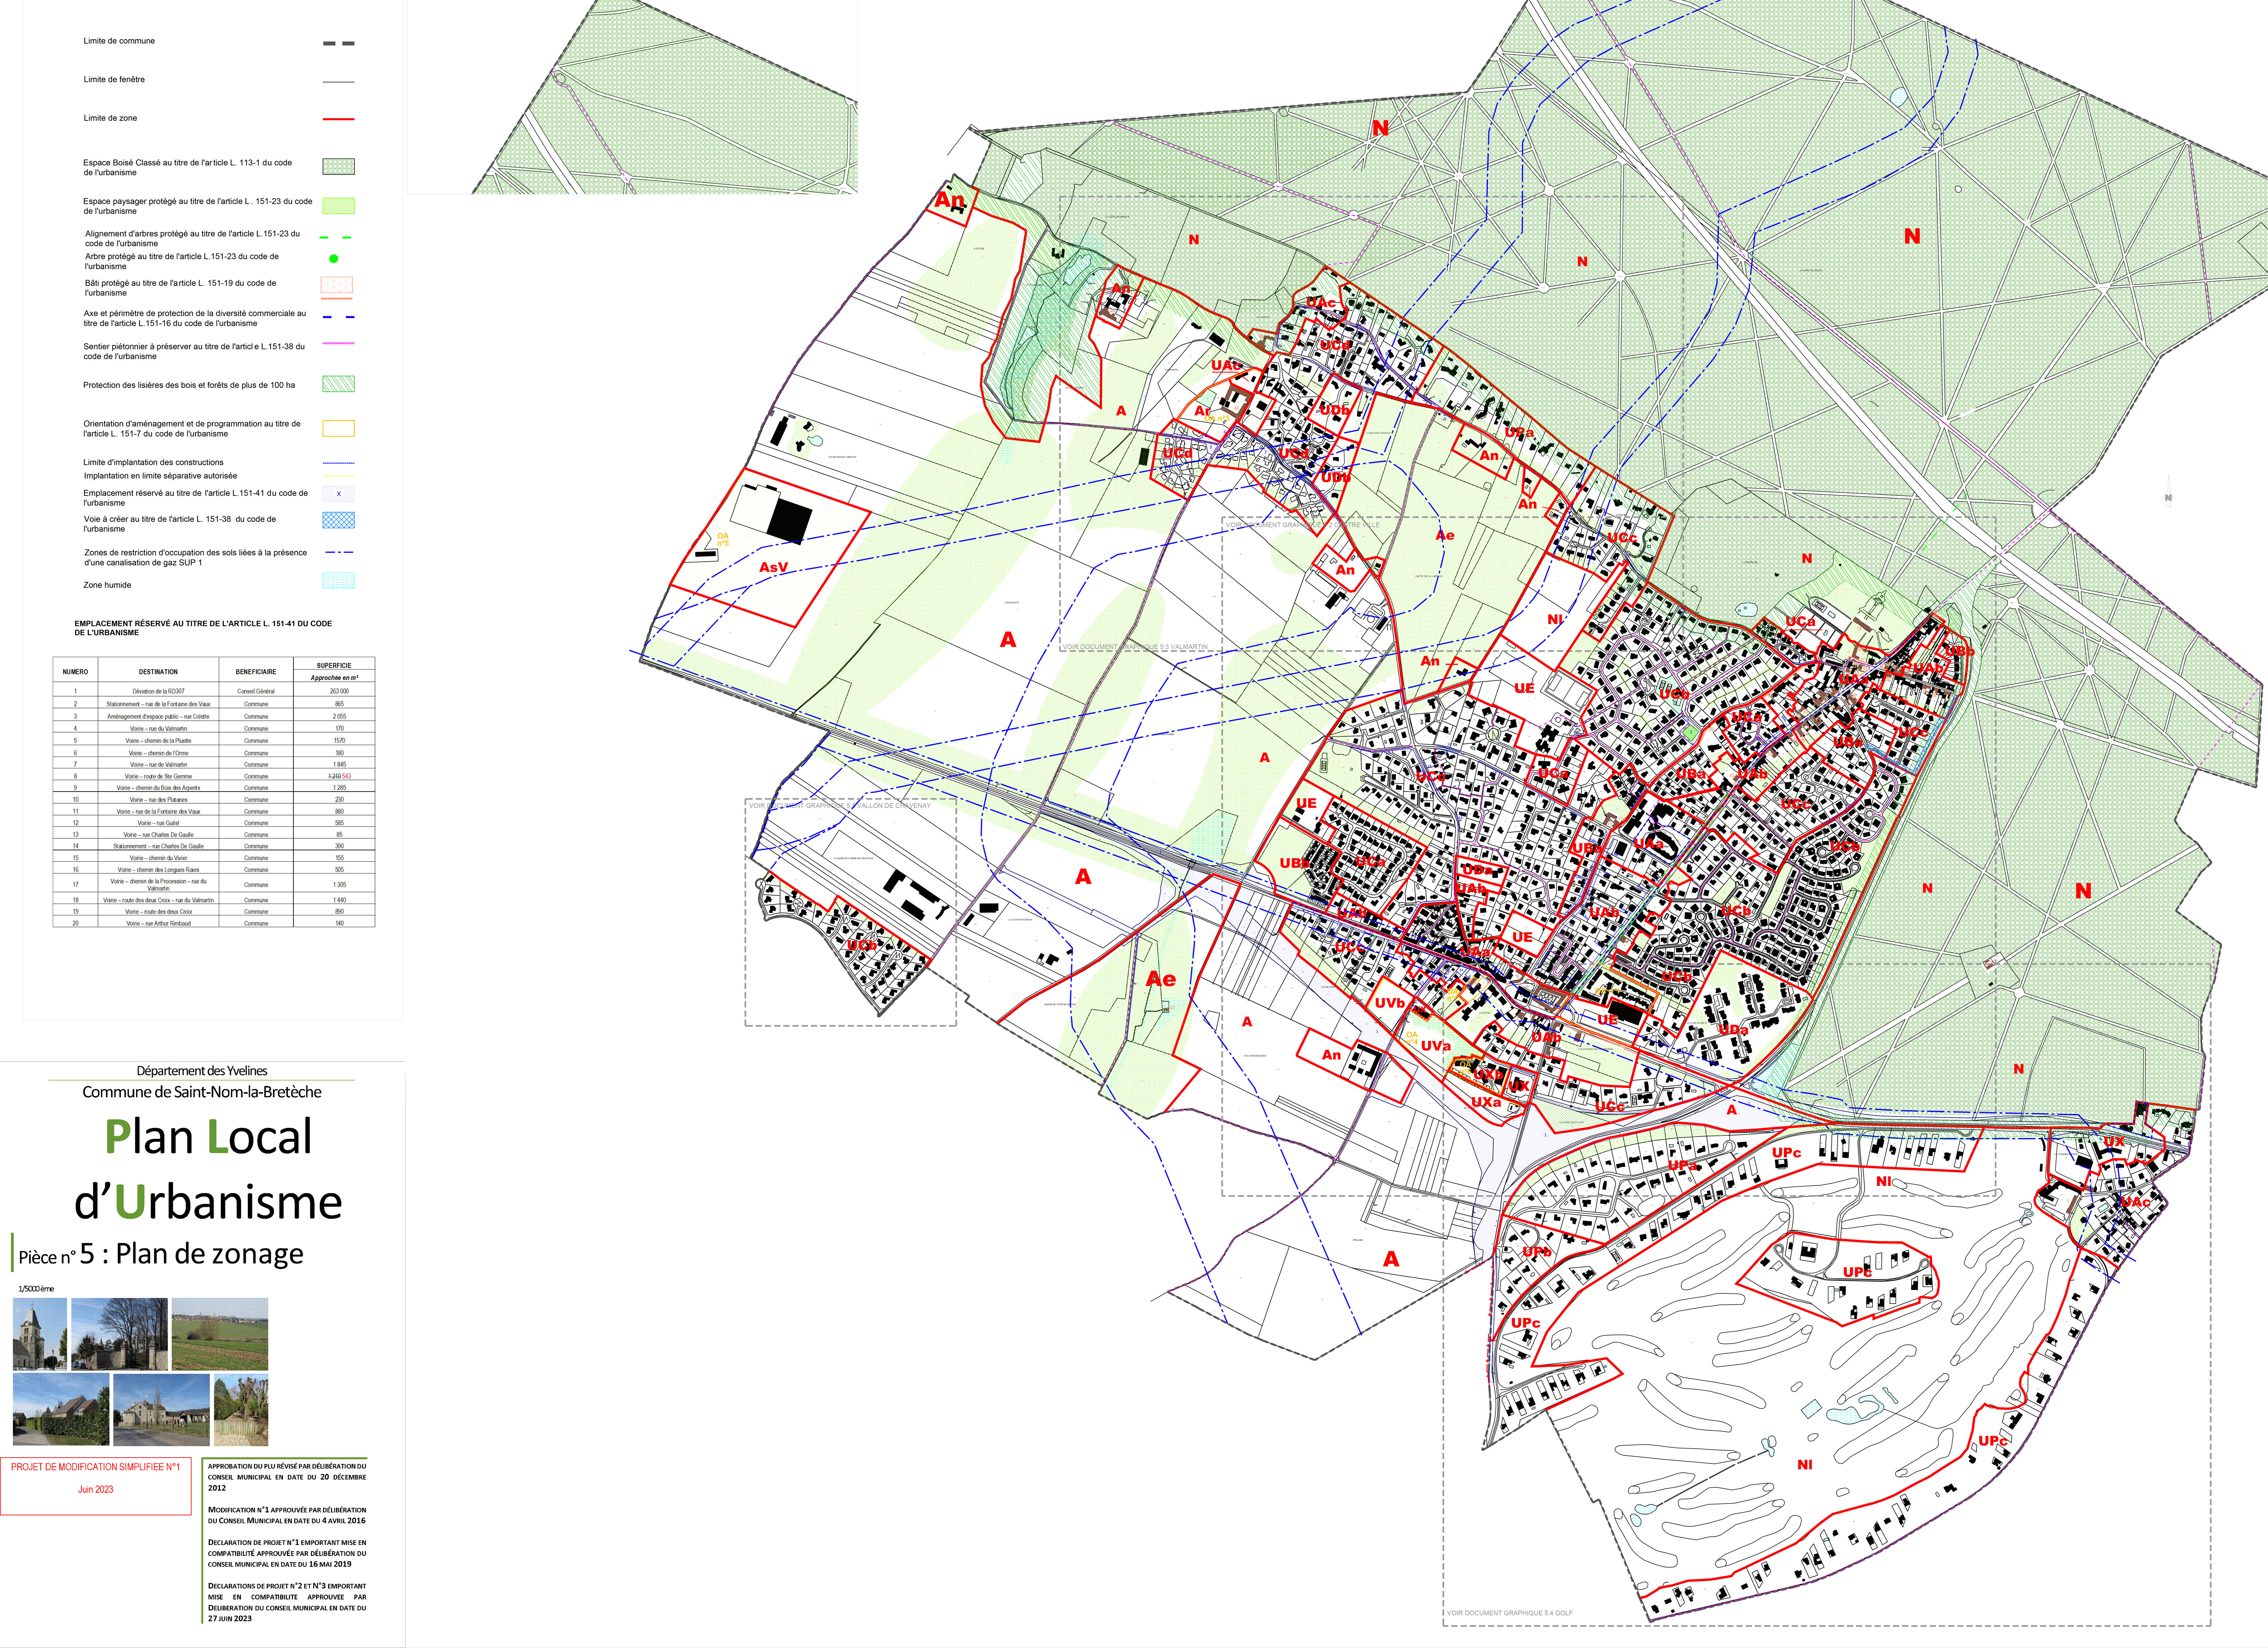Click the 'EMPLACEMENT RÉSERVÉ AU TITRE' table title
2268x1648 pixels.
[x=203, y=628]
